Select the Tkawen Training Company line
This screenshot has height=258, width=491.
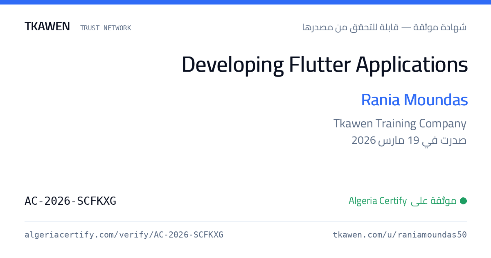tap(400, 123)
